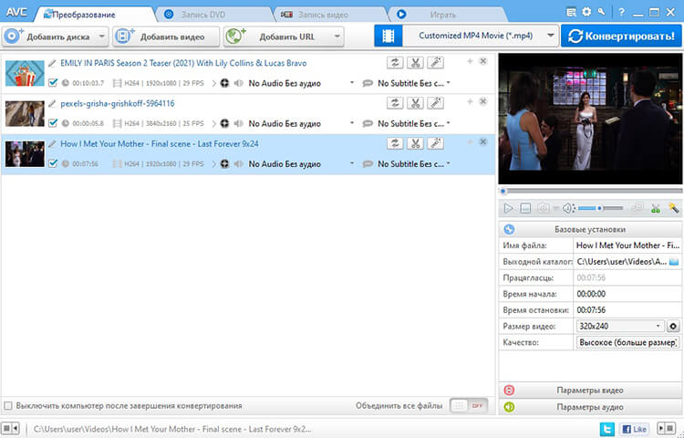Remove the EMILY IN PARIS item with its X icon
This screenshot has width=684, height=438.
pyautogui.click(x=482, y=61)
